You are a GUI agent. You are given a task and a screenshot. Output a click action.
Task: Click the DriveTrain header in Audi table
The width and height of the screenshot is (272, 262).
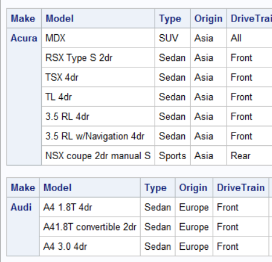point(241,188)
